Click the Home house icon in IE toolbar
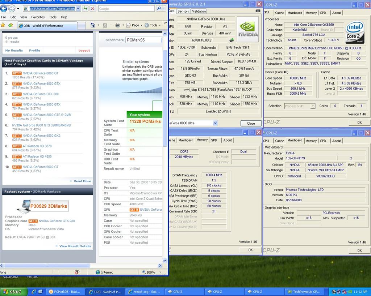 point(93,25)
